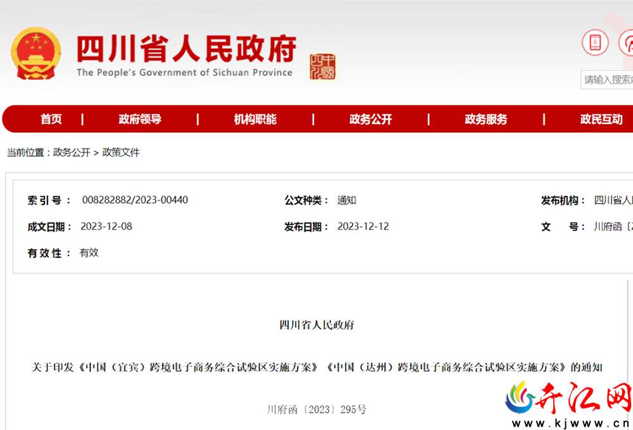633x430 pixels.
Task: Click 政策文件 breadcrumb link
Action: coord(121,152)
